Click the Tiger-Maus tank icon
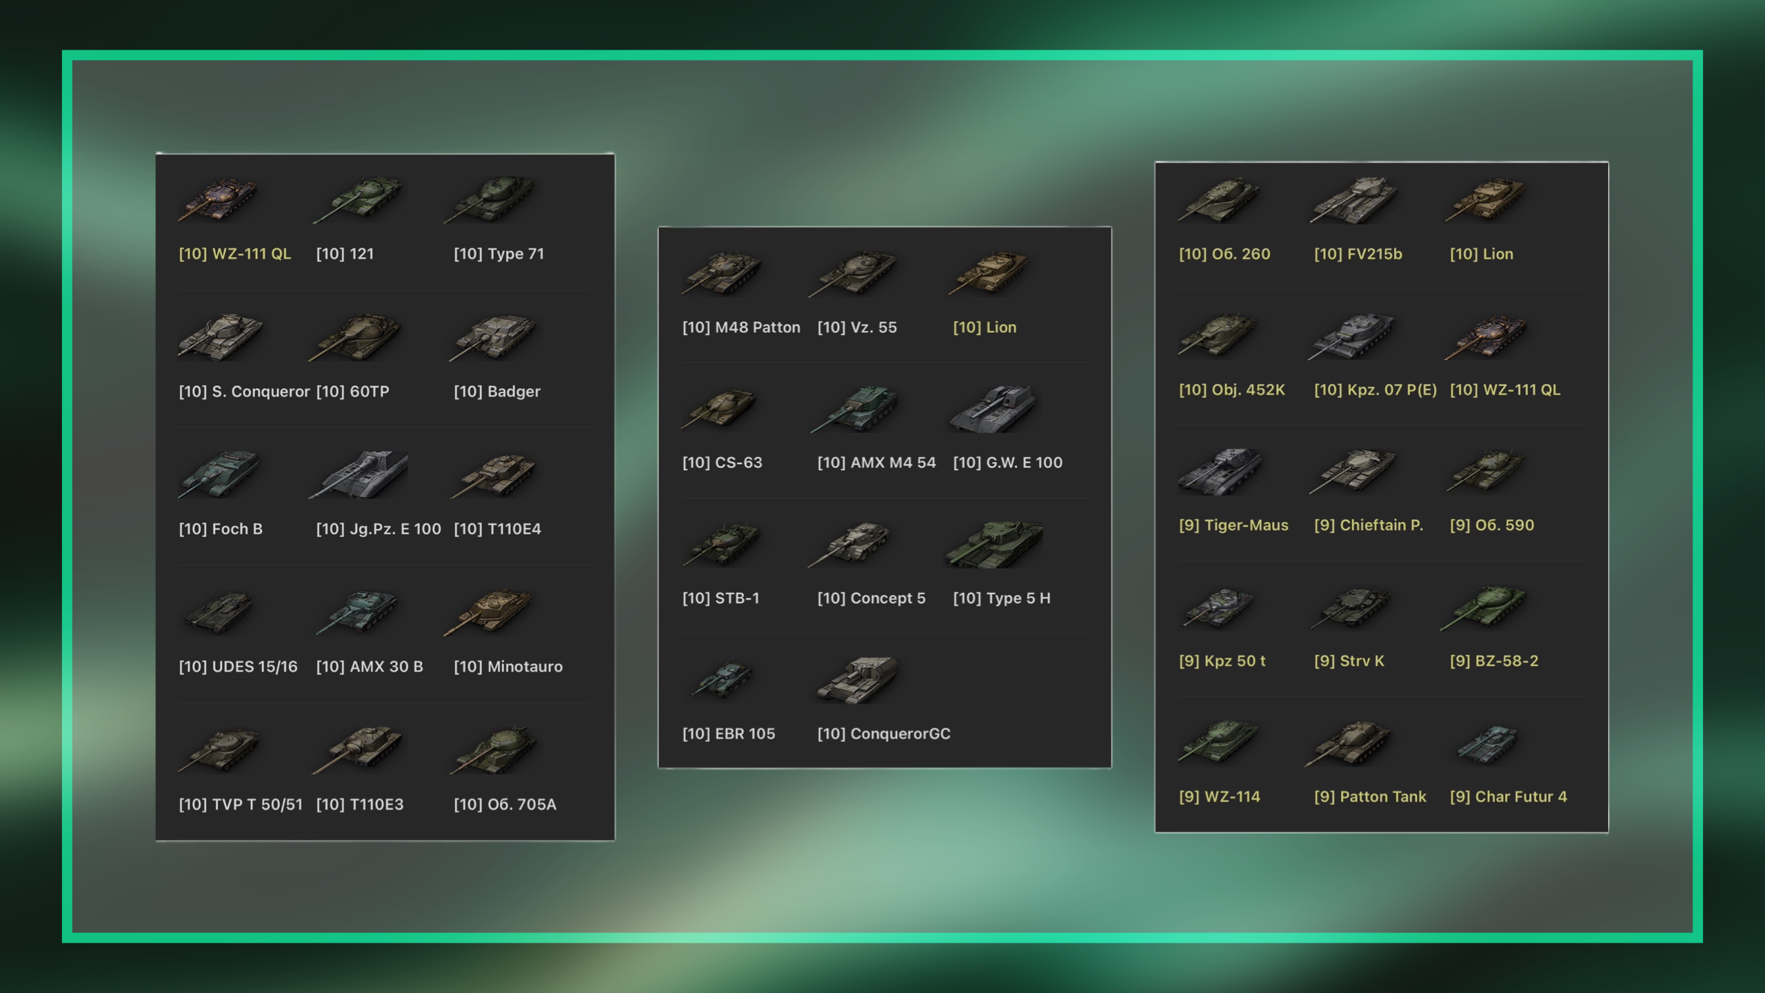1765x993 pixels. coord(1220,472)
